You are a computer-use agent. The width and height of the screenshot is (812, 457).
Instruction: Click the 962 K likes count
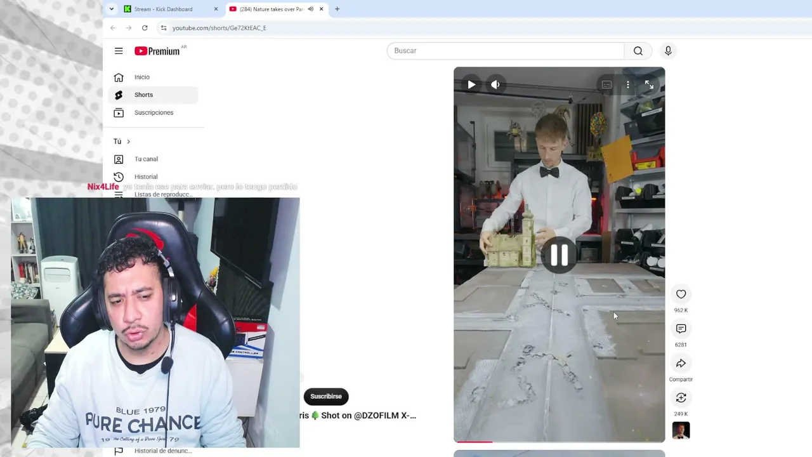click(681, 310)
